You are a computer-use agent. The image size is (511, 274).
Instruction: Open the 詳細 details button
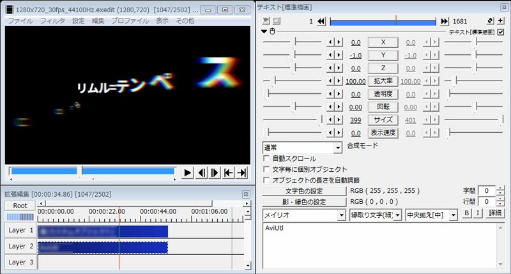point(494,213)
